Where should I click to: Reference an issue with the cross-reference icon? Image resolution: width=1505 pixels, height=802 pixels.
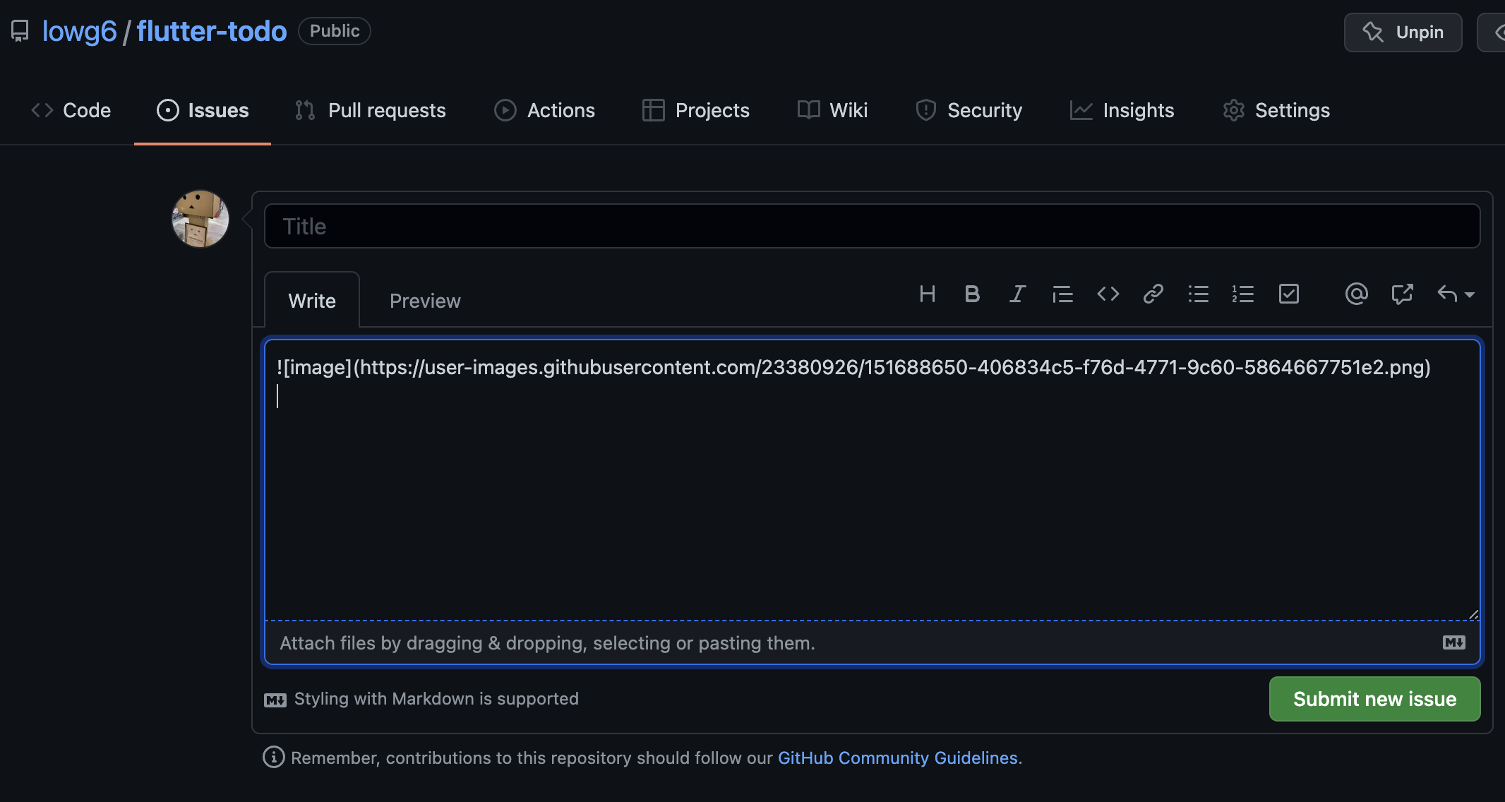pyautogui.click(x=1403, y=294)
